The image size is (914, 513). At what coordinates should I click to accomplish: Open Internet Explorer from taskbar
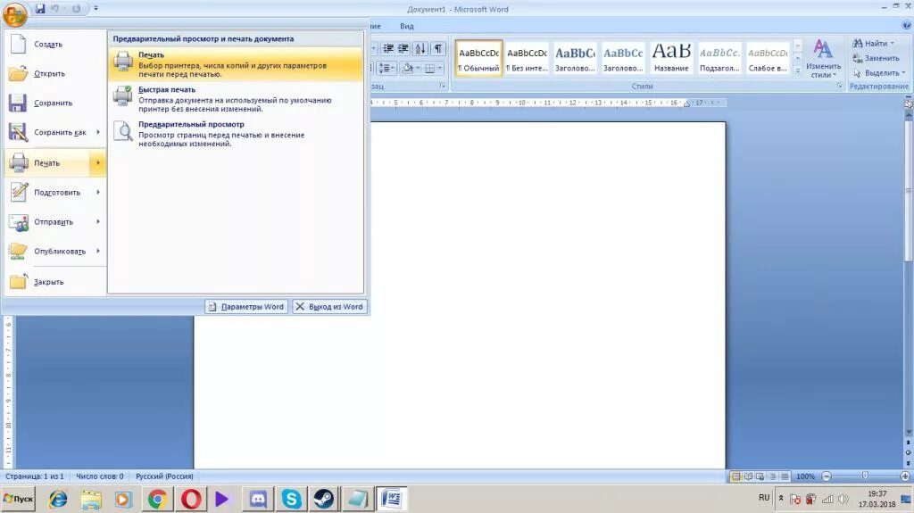pyautogui.click(x=58, y=499)
